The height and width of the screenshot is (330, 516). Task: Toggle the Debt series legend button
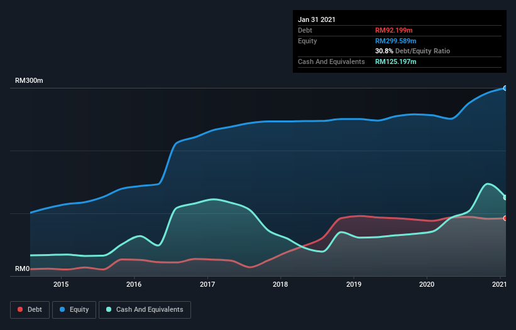tap(30, 310)
